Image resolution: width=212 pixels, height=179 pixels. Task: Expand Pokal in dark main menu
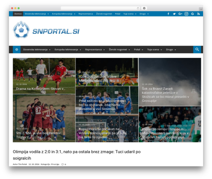(139, 50)
